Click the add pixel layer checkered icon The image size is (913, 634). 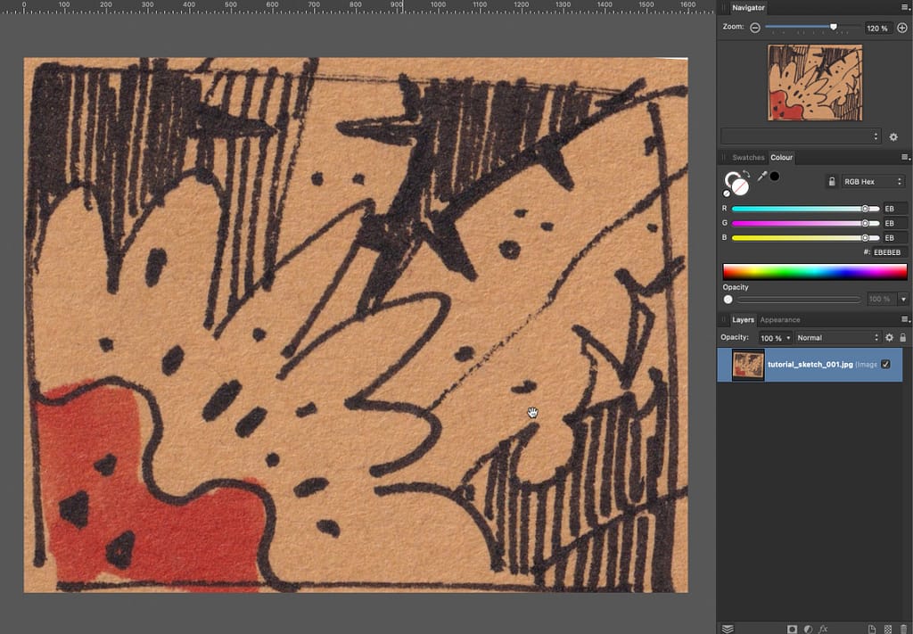(887, 629)
